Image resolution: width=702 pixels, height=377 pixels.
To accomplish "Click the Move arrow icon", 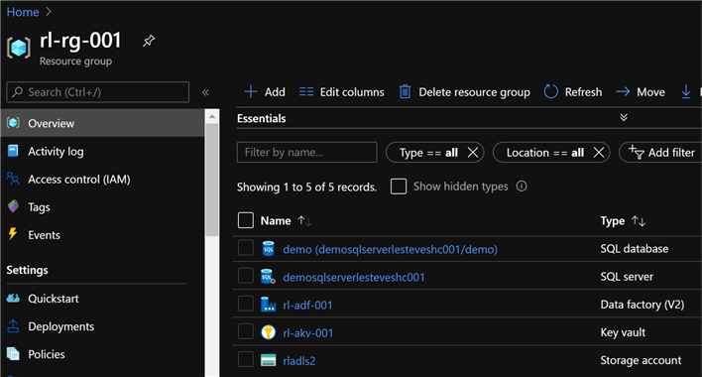I will click(623, 92).
